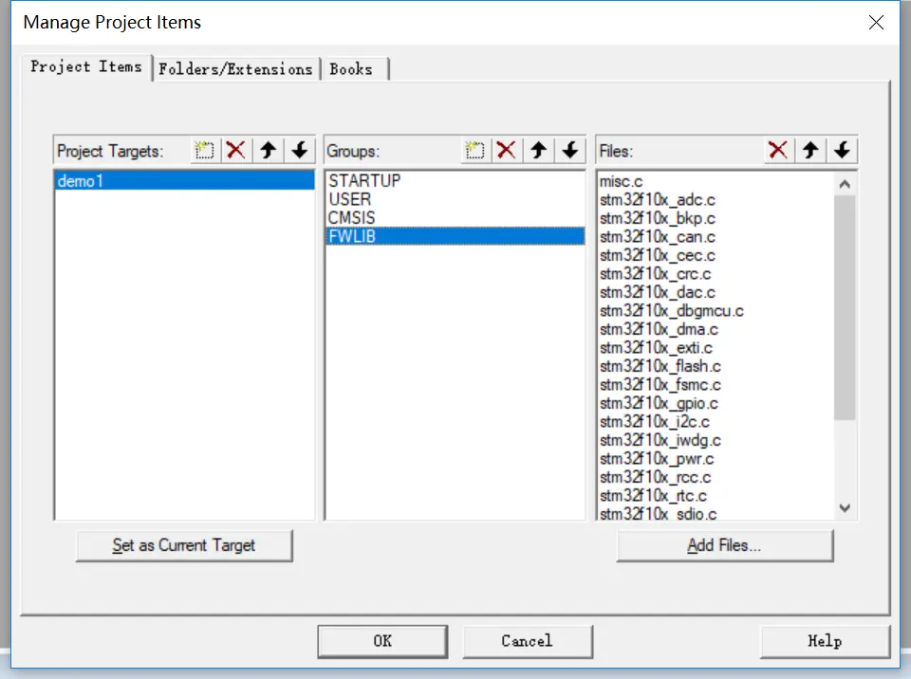Move project target down

(300, 151)
